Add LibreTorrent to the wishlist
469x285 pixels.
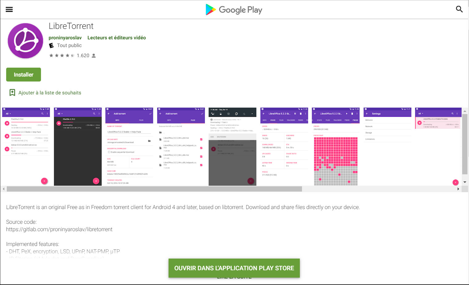(x=45, y=93)
